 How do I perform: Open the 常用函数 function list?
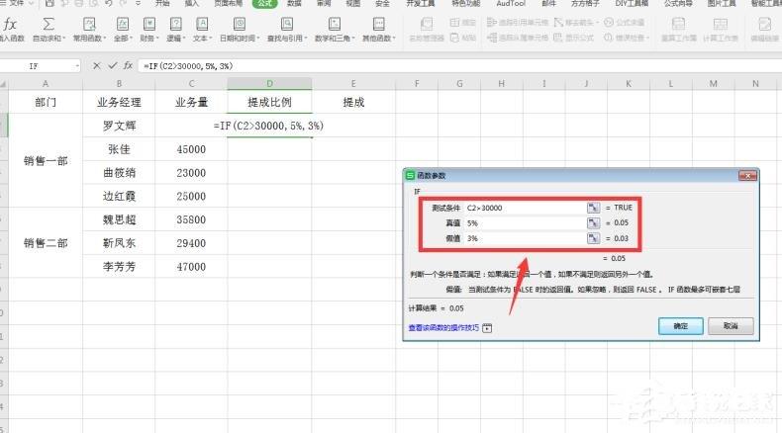89,24
